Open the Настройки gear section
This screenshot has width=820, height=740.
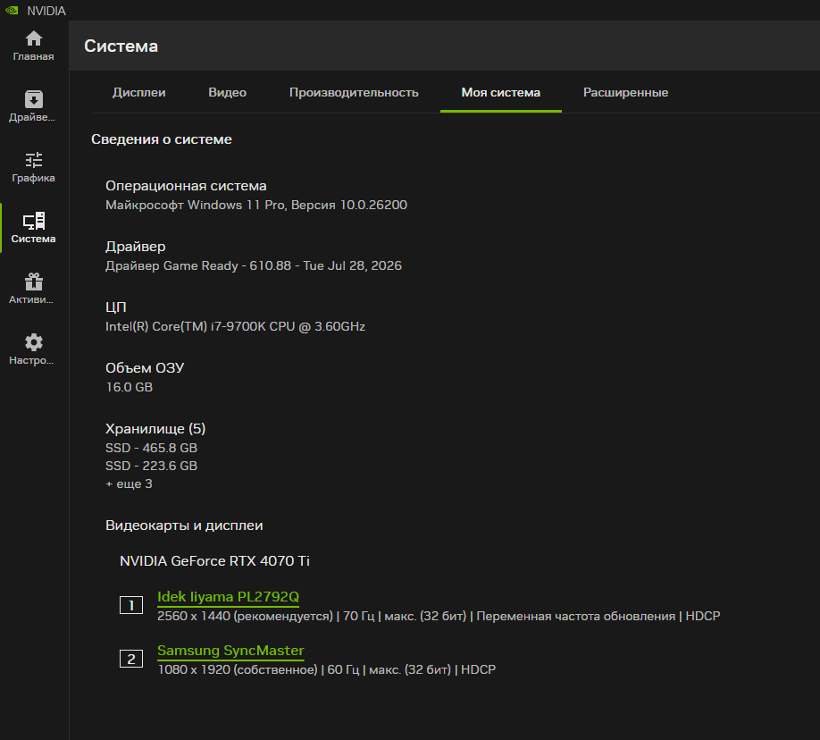[x=33, y=349]
